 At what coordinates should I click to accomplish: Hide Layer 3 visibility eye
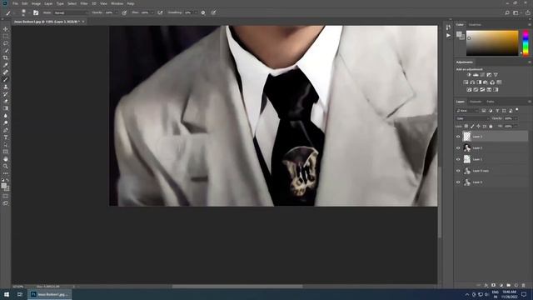(x=458, y=137)
